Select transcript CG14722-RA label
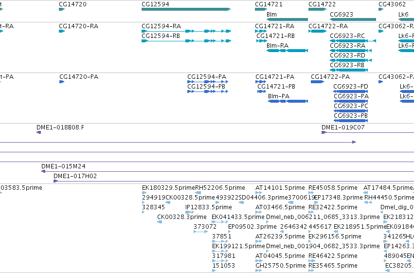 (328, 26)
